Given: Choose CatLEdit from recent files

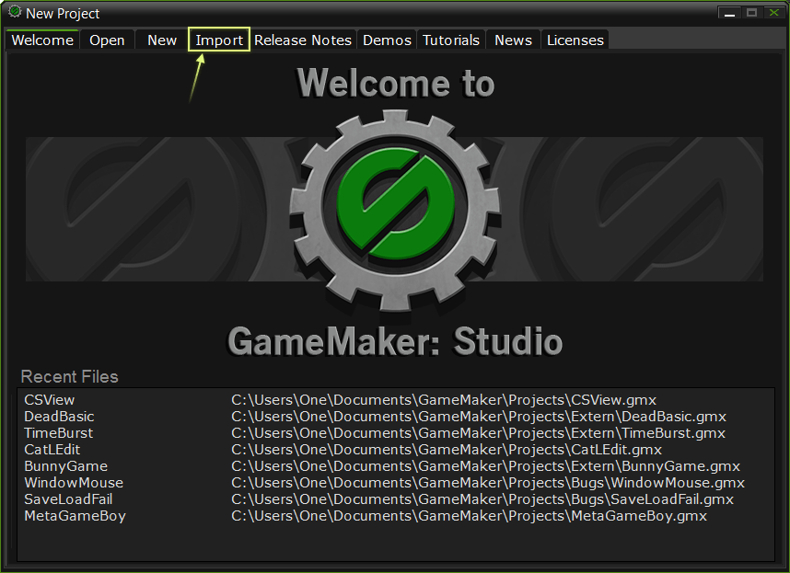Looking at the screenshot, I should pyautogui.click(x=52, y=450).
